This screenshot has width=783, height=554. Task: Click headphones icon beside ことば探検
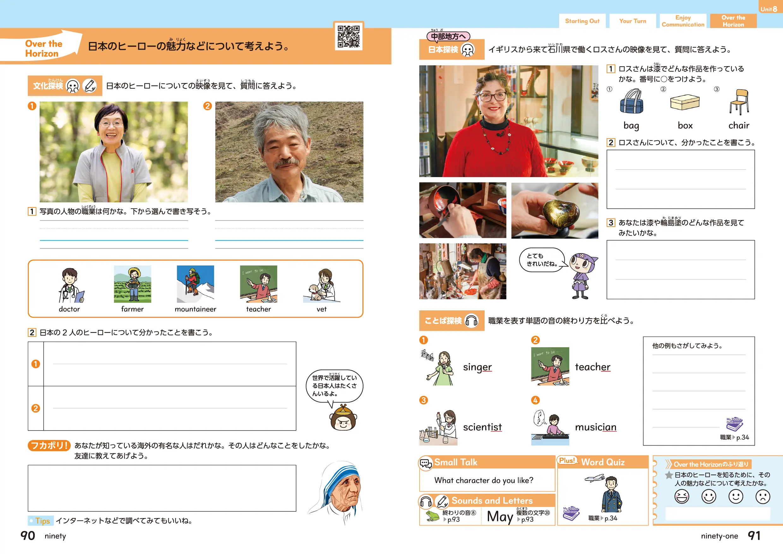point(471,321)
